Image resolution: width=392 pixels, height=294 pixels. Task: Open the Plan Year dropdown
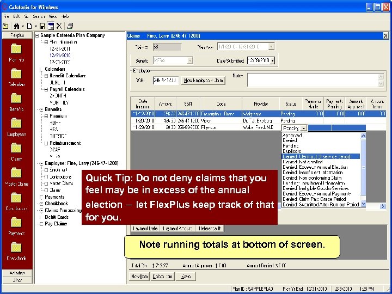point(272,46)
